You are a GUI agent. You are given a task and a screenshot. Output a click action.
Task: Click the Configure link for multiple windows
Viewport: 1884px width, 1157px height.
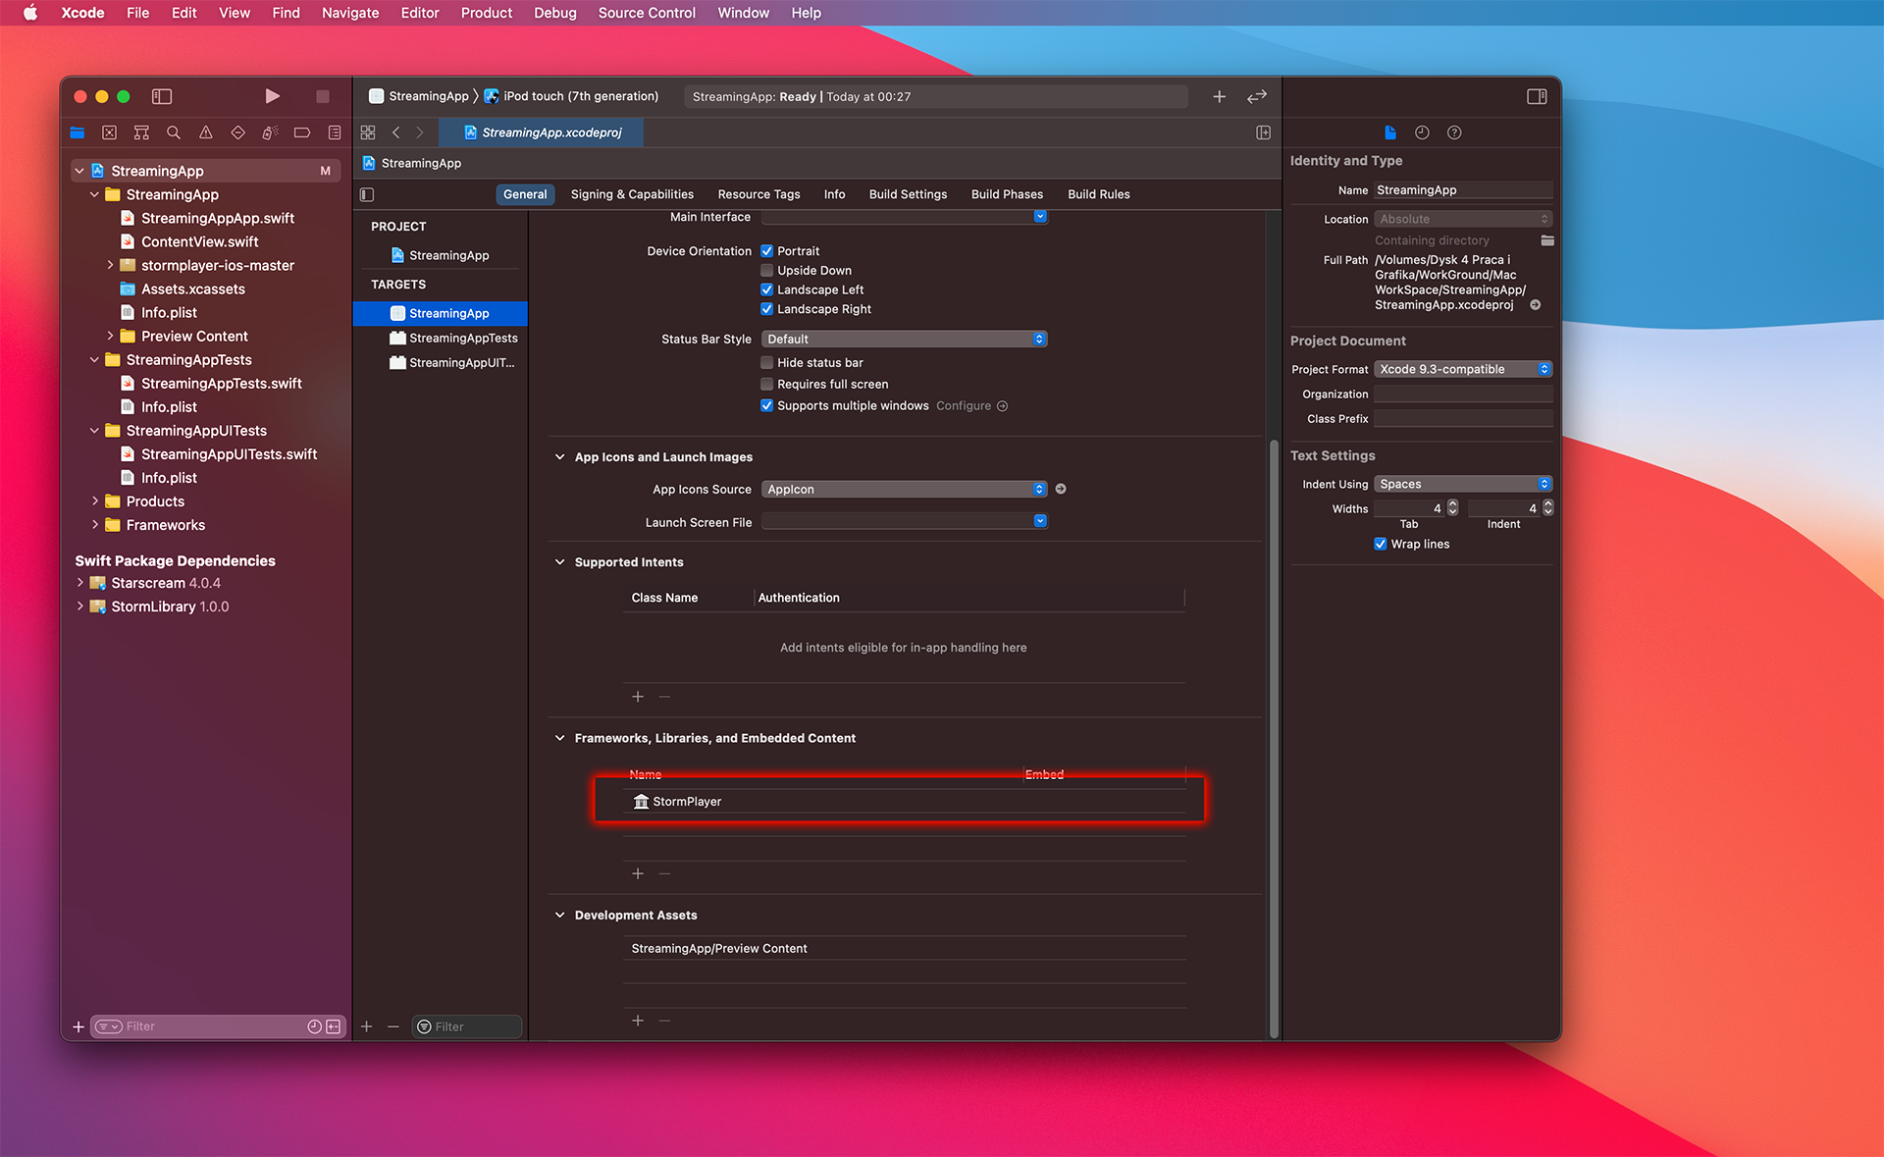[x=971, y=406]
